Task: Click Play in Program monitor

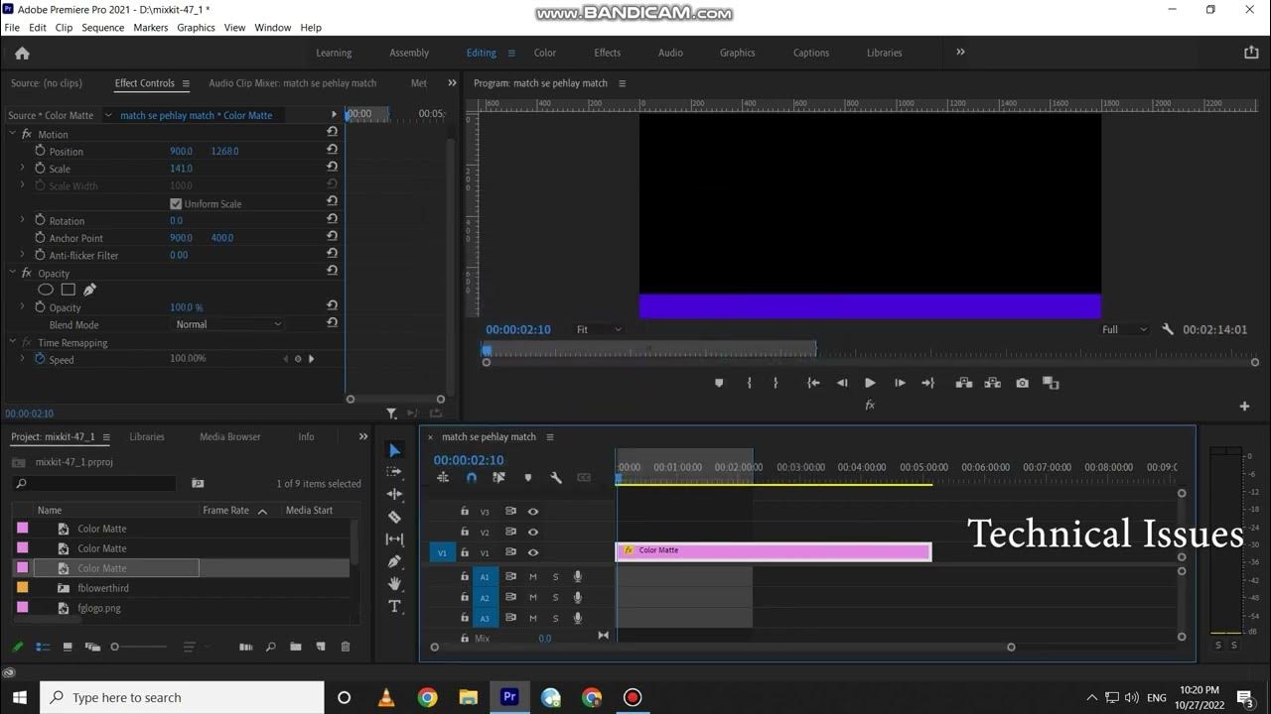Action: pos(870,383)
